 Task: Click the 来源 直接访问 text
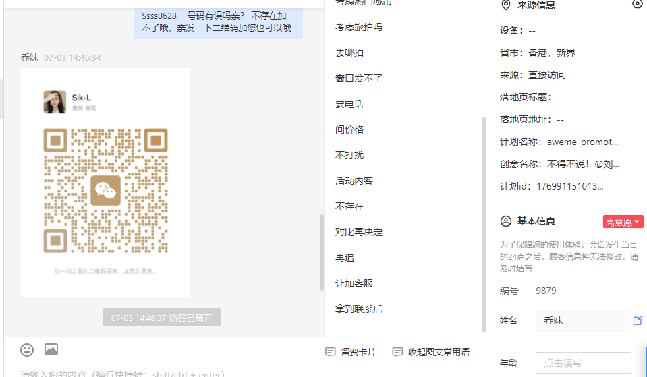tap(533, 75)
